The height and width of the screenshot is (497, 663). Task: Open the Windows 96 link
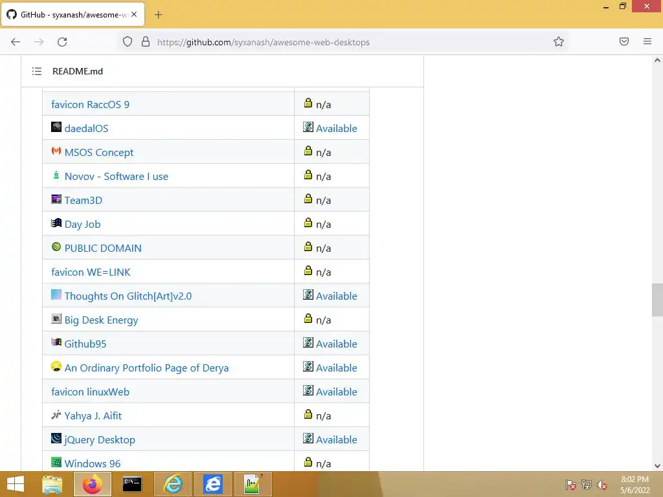coord(93,463)
